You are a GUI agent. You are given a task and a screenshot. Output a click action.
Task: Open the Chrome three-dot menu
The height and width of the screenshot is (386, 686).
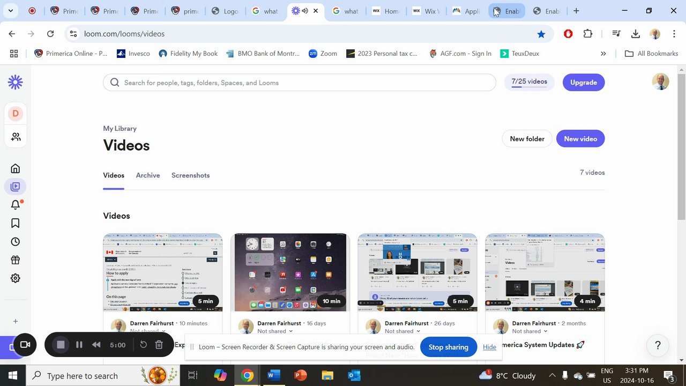tap(674, 34)
